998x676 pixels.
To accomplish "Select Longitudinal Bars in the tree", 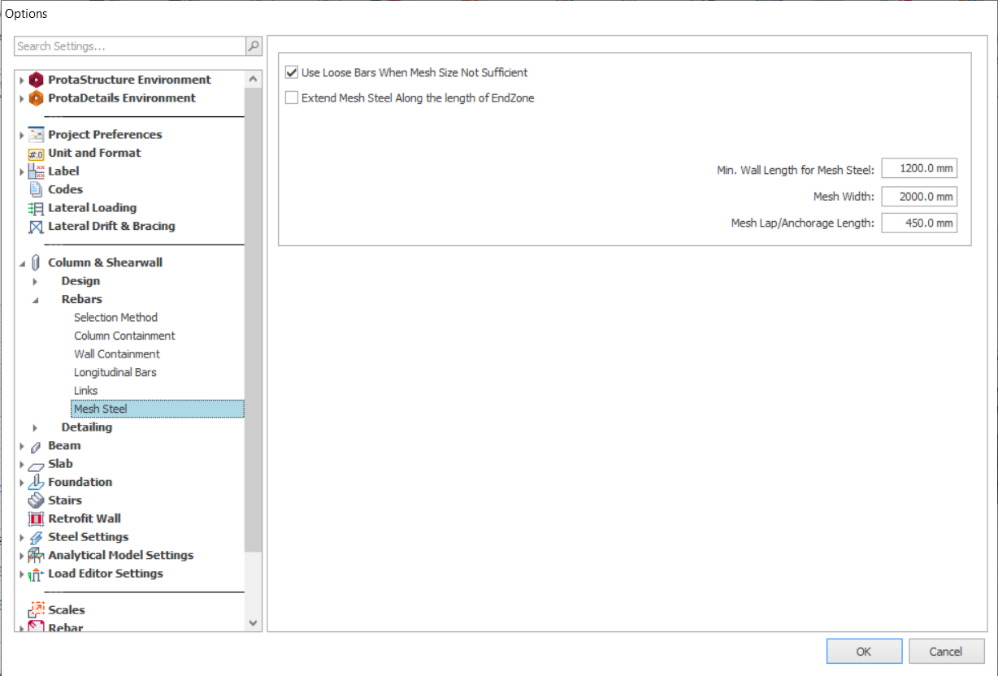I will [115, 372].
